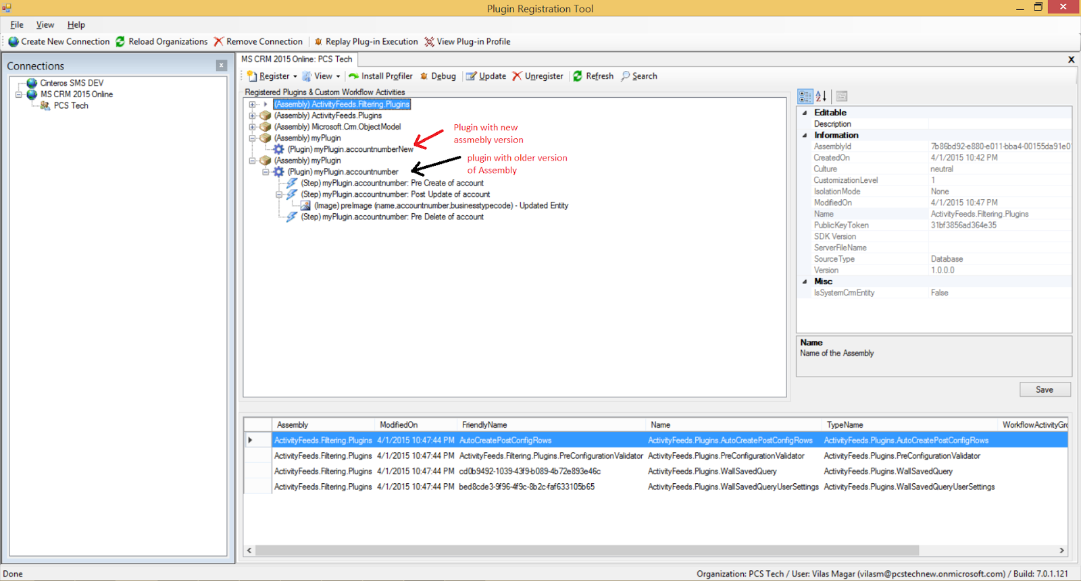
Task: Collapse the Editable property category
Action: [x=804, y=113]
